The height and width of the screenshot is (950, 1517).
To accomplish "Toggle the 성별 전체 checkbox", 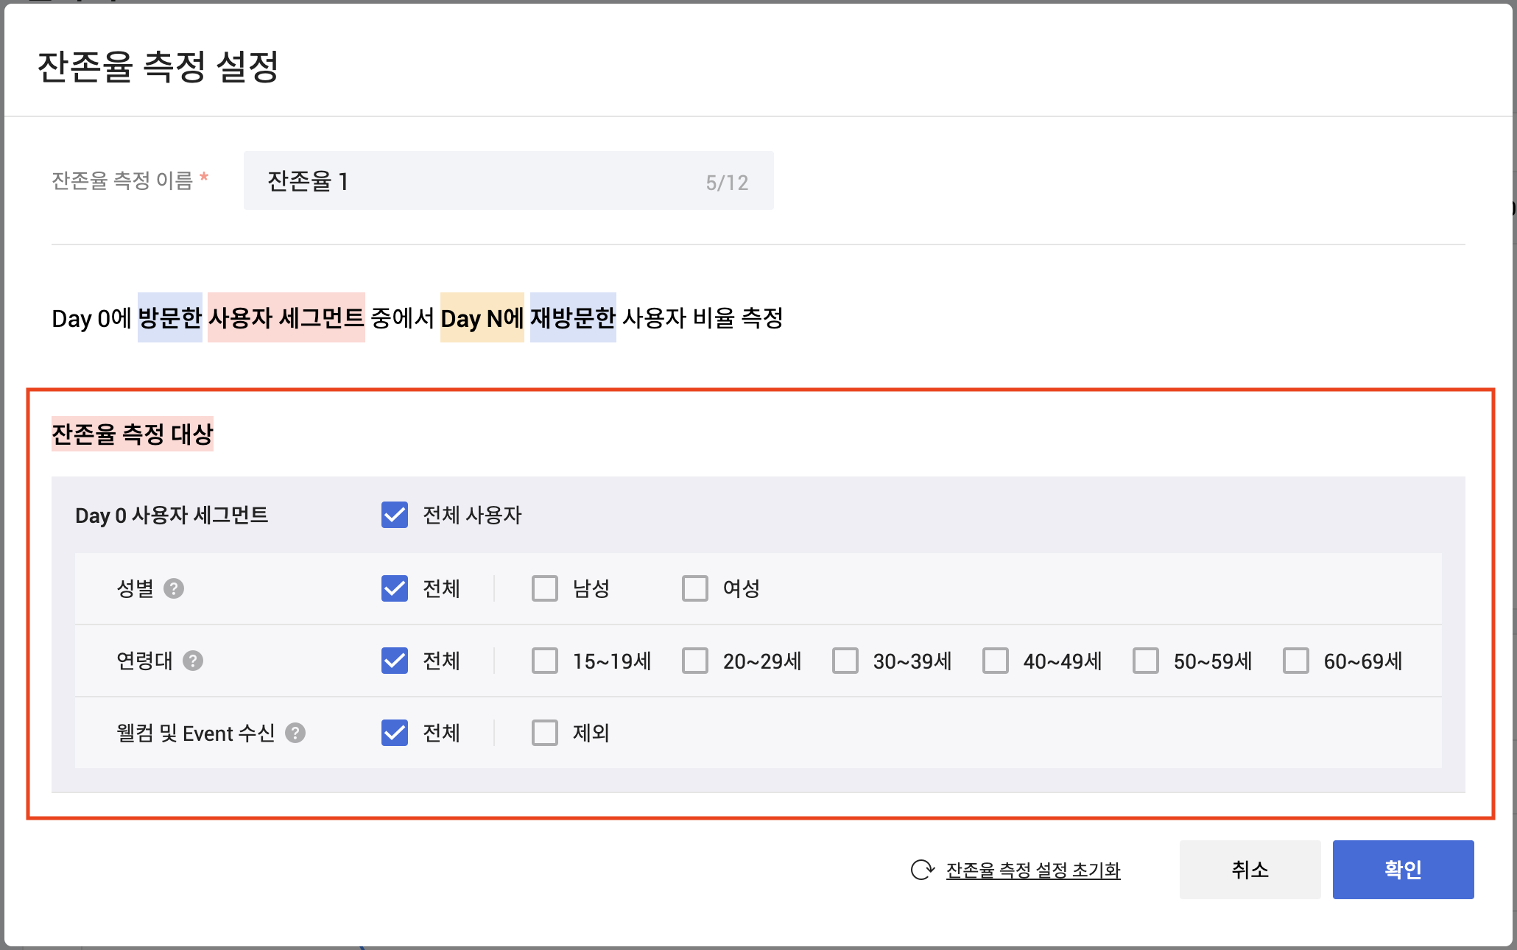I will [395, 588].
